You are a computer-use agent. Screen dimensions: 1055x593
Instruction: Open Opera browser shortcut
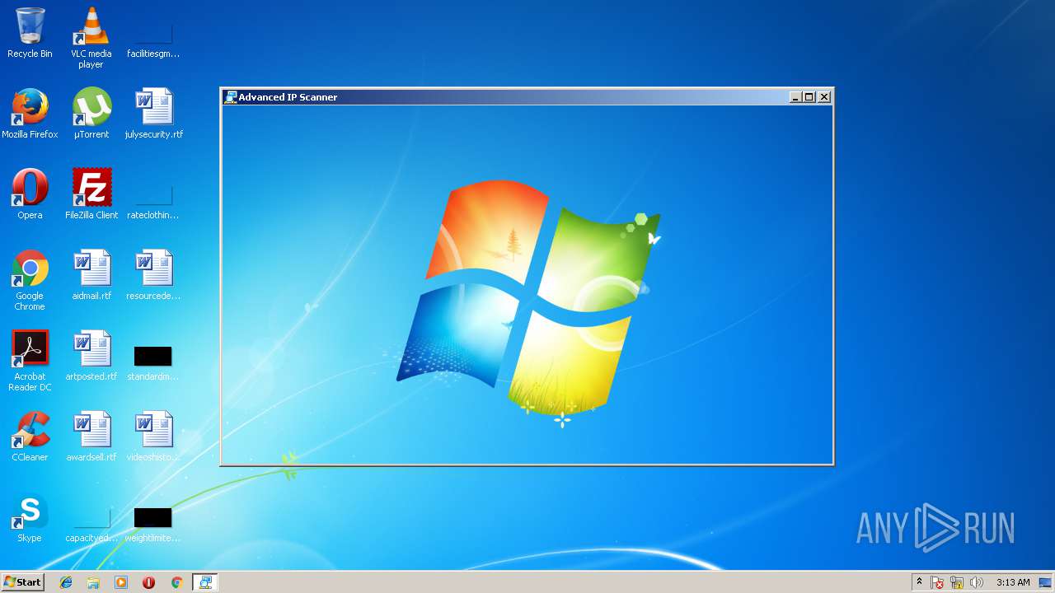point(30,194)
